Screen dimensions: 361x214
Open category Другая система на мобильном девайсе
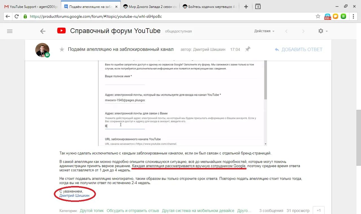pos(198,211)
